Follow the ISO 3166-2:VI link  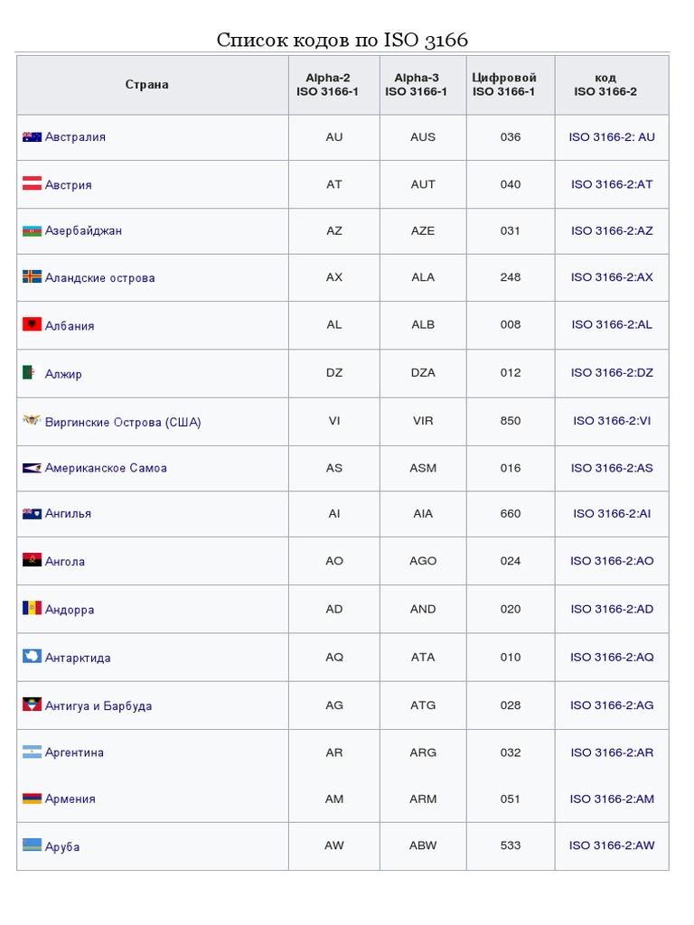(612, 421)
